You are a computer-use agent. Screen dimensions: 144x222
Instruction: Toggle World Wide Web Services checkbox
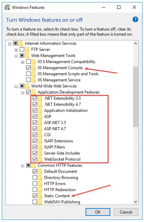point(22,86)
